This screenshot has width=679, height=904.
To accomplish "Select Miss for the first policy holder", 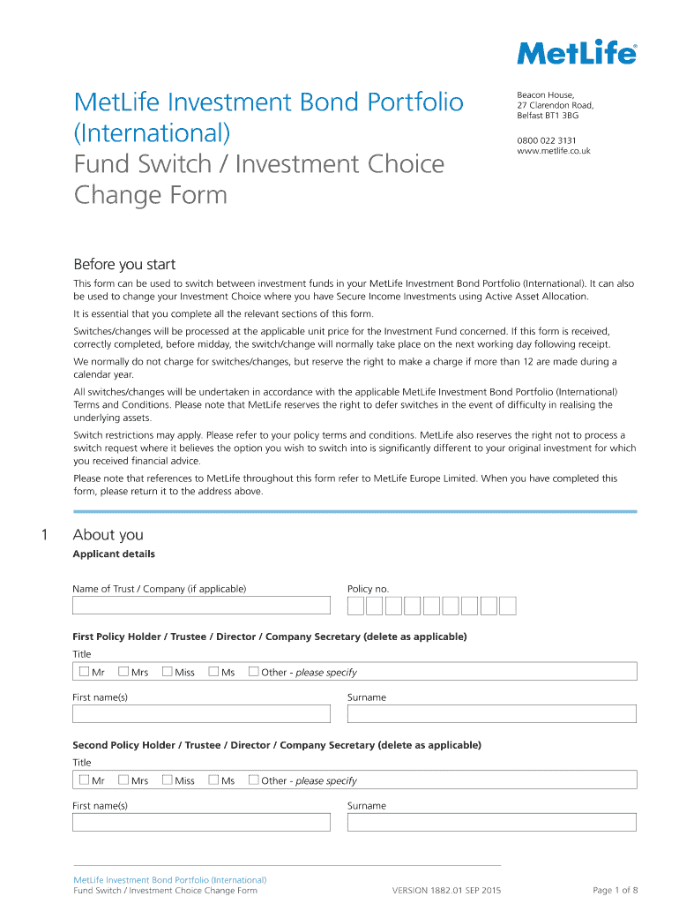I will [x=167, y=672].
